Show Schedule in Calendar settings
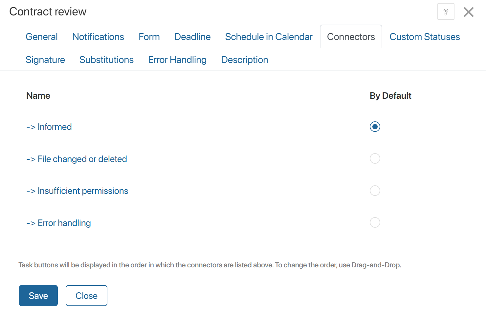This screenshot has height=310, width=486. [269, 37]
